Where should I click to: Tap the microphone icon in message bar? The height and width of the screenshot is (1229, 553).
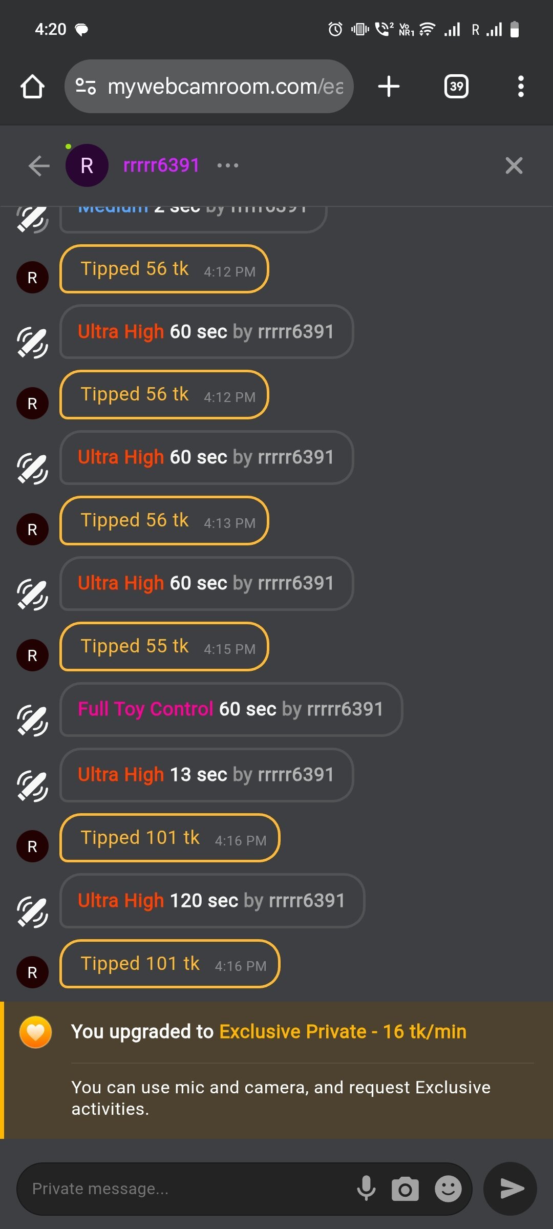366,1189
